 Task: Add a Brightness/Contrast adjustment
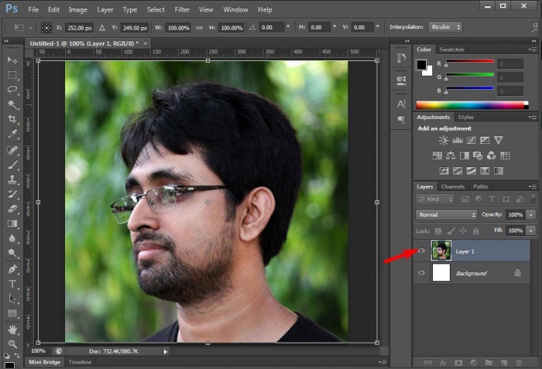[444, 141]
